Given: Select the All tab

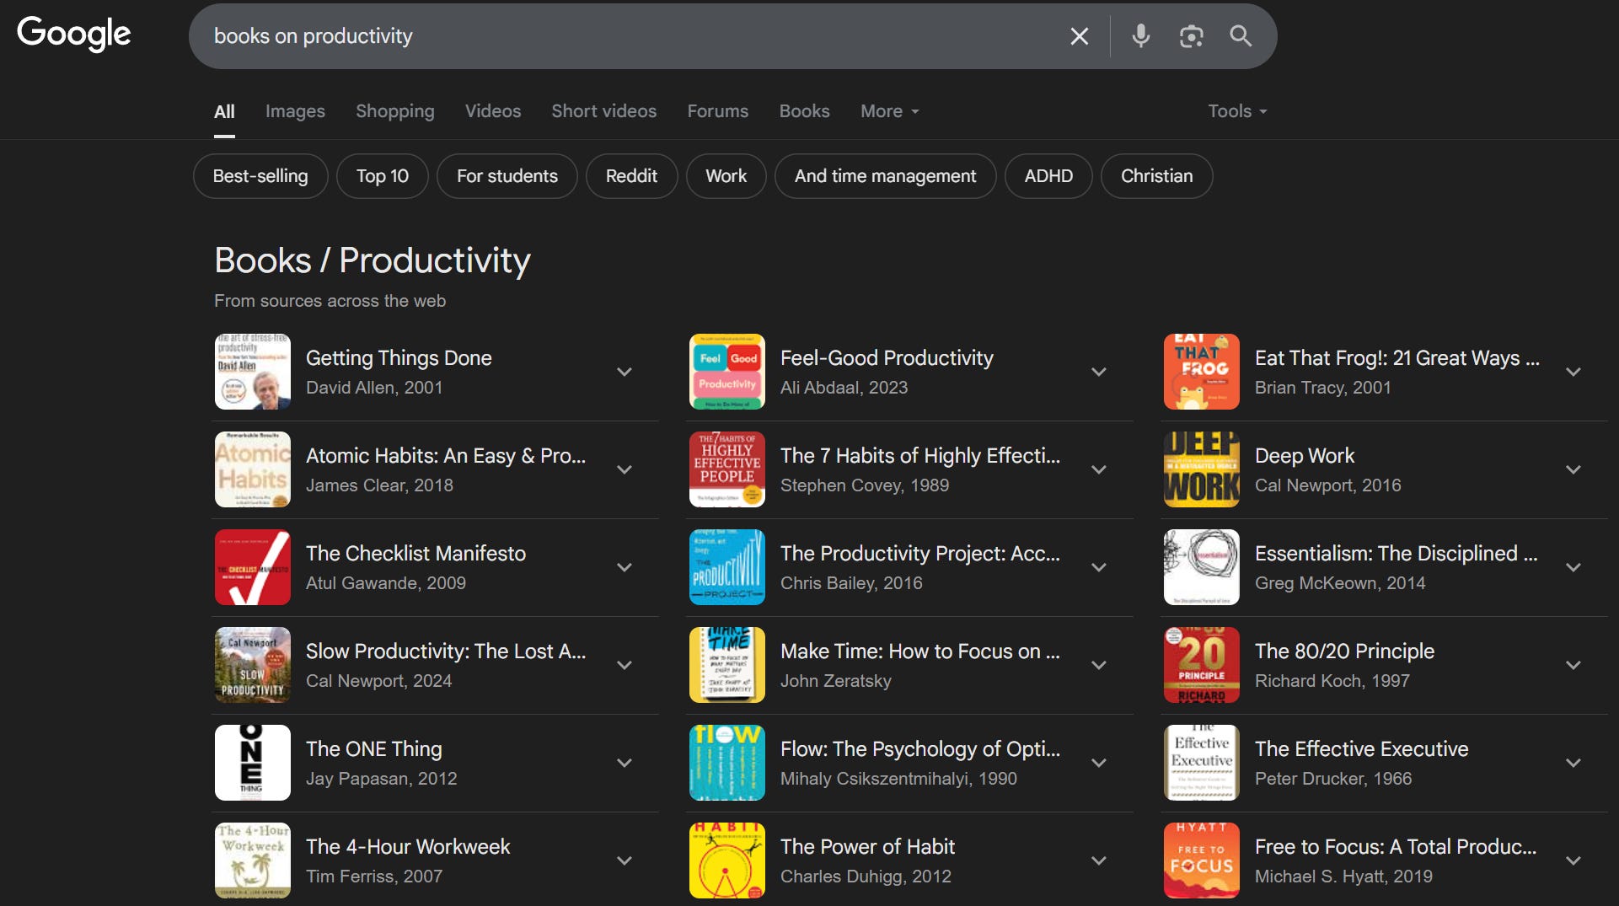Looking at the screenshot, I should tap(224, 111).
